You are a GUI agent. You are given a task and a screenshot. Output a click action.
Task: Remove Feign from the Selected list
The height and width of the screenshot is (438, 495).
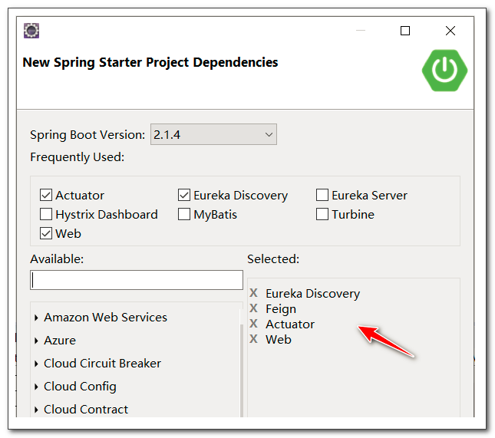pos(253,308)
